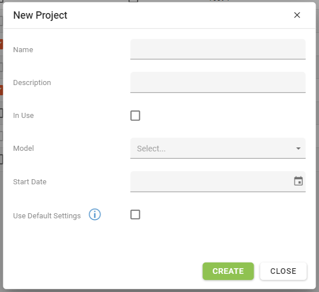
Task: Tick the In Use checkbox
Action: [x=135, y=116]
